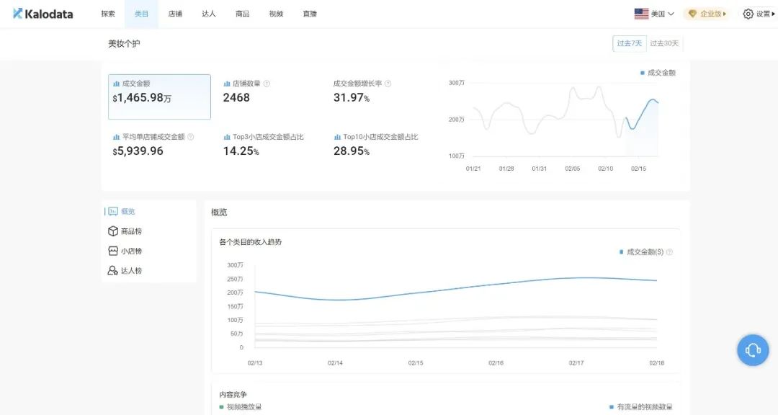Click help icon next to 店铺数量
778x415 pixels.
tap(267, 84)
